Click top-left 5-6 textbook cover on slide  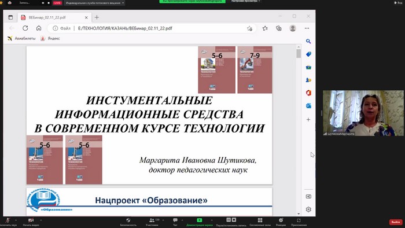point(216,69)
